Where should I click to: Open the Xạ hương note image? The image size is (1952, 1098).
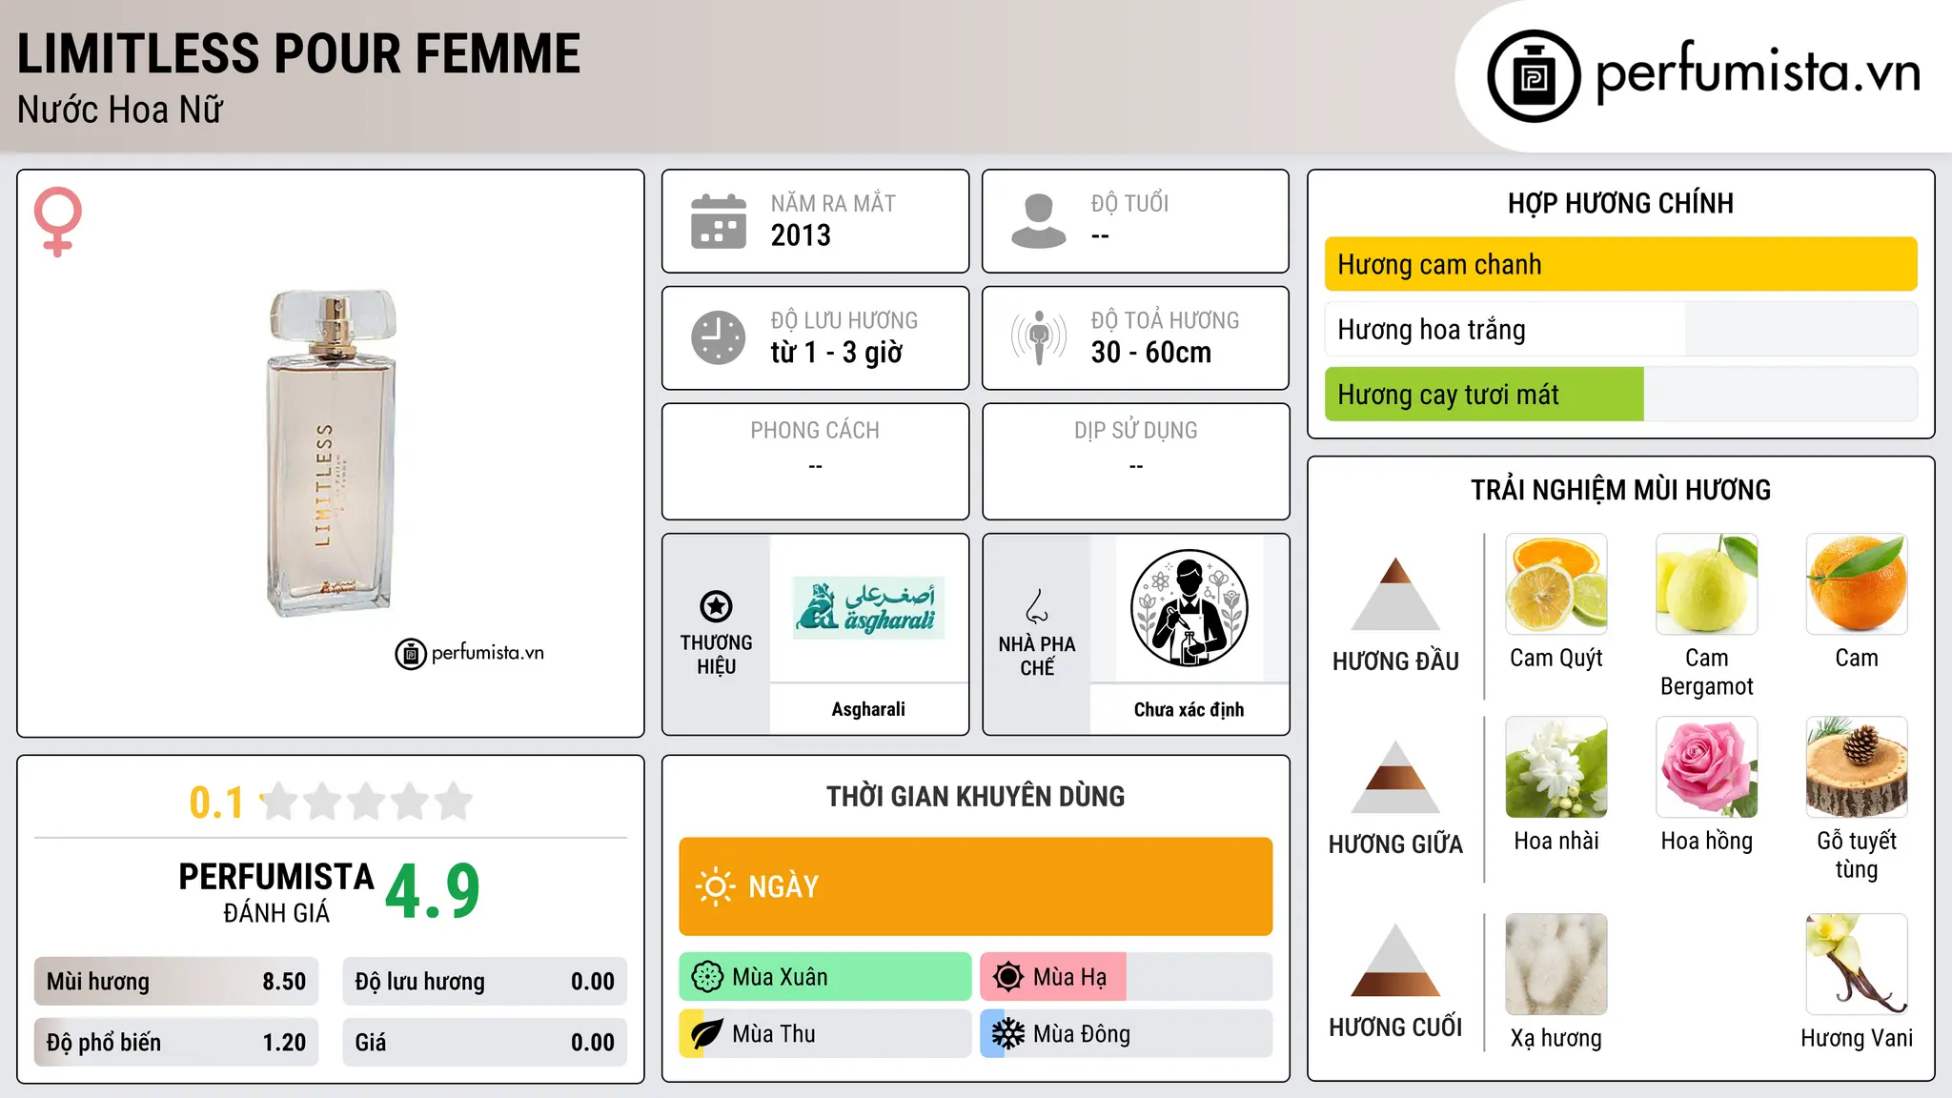(1556, 965)
